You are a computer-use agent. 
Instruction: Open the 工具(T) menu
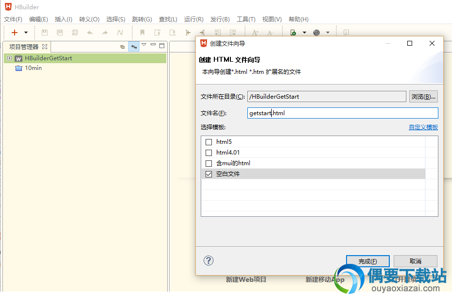tap(246, 19)
